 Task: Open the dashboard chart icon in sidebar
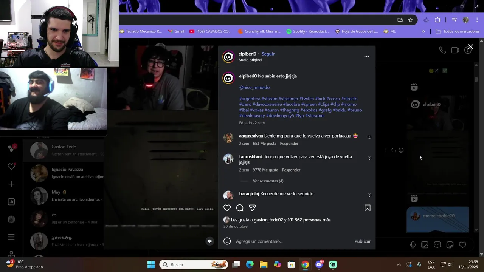[11, 202]
